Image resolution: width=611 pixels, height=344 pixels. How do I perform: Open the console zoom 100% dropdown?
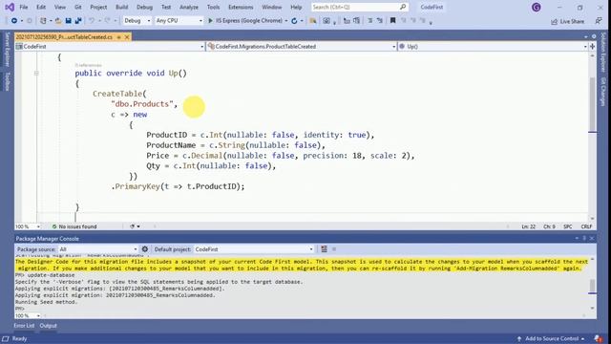pyautogui.click(x=28, y=315)
